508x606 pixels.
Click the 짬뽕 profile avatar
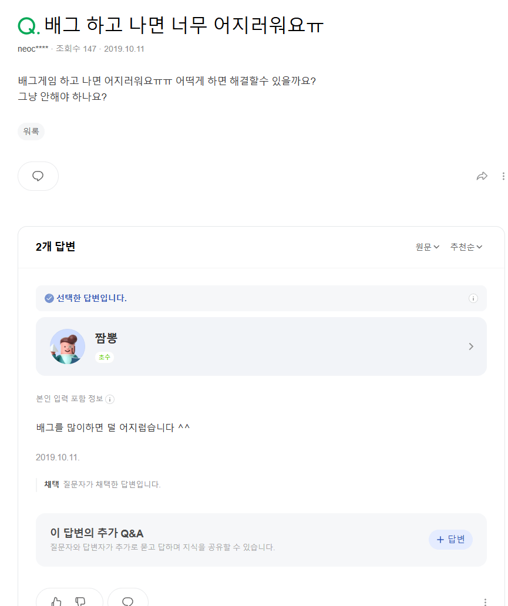pos(68,346)
